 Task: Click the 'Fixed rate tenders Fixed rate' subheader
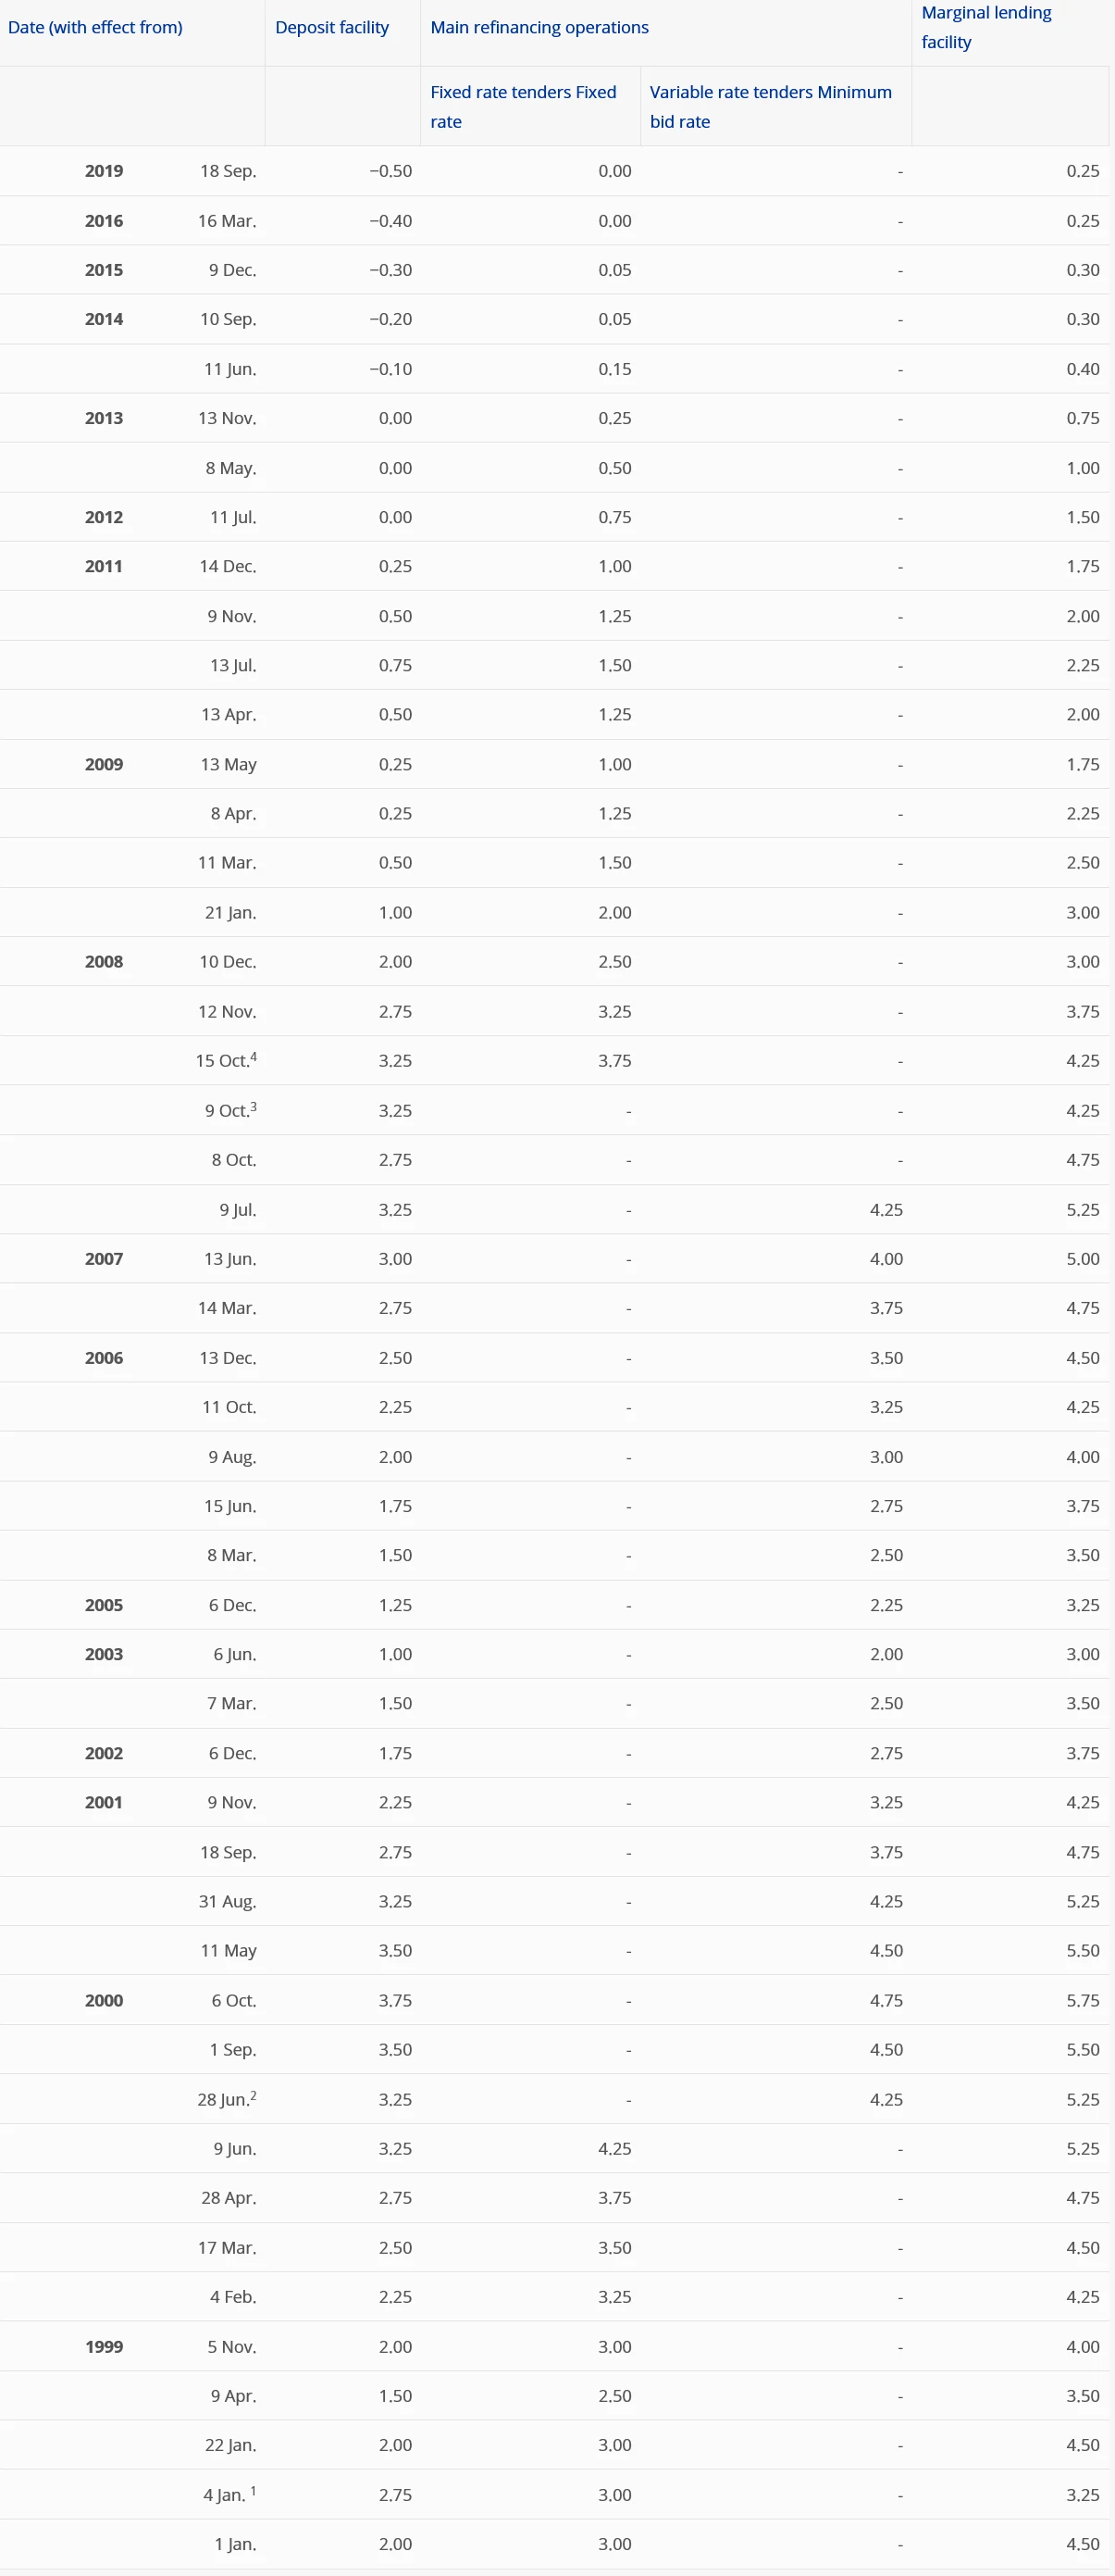(x=523, y=106)
